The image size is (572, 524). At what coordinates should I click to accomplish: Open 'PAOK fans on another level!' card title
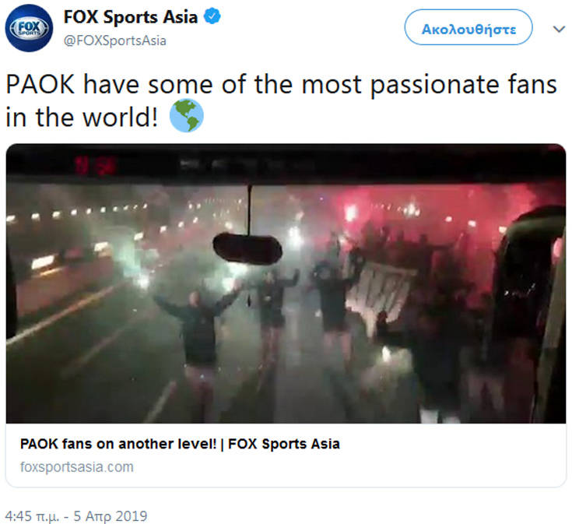click(x=180, y=444)
